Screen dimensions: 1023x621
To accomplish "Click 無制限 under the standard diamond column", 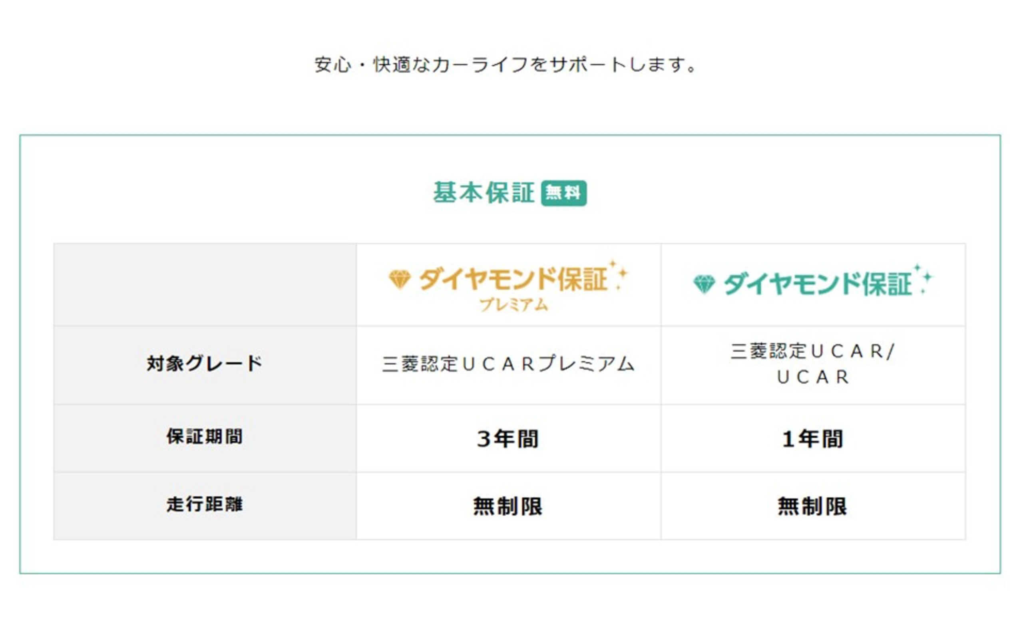I will tap(813, 506).
